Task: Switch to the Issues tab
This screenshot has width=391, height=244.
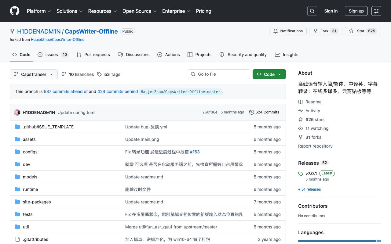Action: [x=53, y=55]
